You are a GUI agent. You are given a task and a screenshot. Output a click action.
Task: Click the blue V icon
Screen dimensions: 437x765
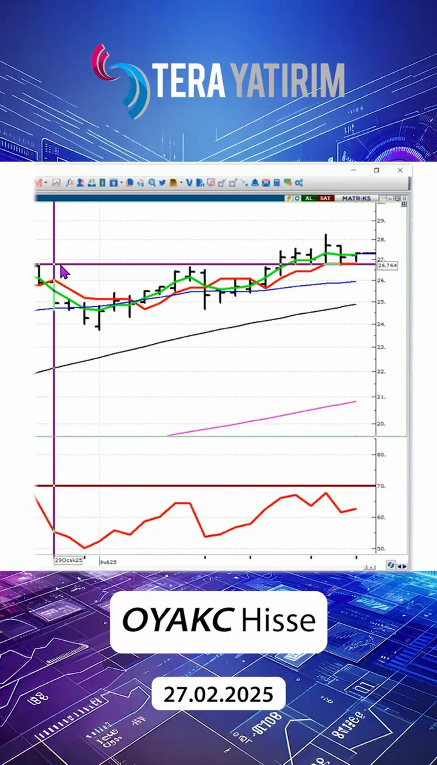(x=189, y=183)
